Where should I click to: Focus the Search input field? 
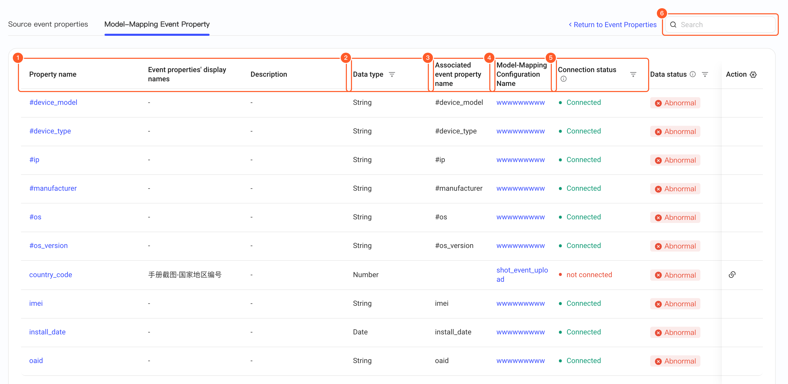(720, 25)
